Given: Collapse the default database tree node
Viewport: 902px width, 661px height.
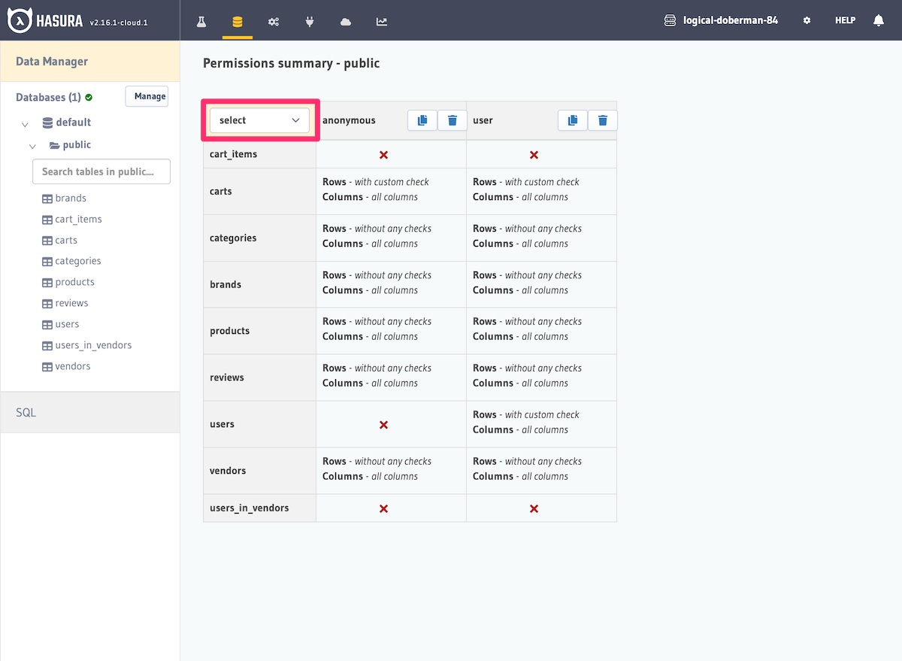Looking at the screenshot, I should pyautogui.click(x=26, y=123).
